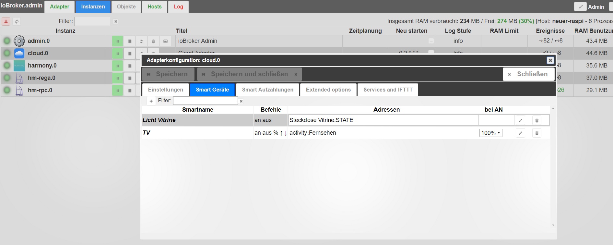This screenshot has width=613, height=245.
Task: Open the 'bei AN' dropdown for TV
Action: 491,133
